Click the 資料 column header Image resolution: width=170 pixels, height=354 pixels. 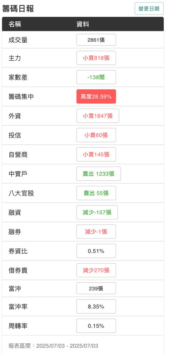coord(83,24)
